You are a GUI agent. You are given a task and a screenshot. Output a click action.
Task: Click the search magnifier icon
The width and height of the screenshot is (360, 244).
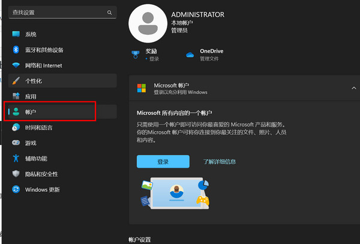coord(109,12)
